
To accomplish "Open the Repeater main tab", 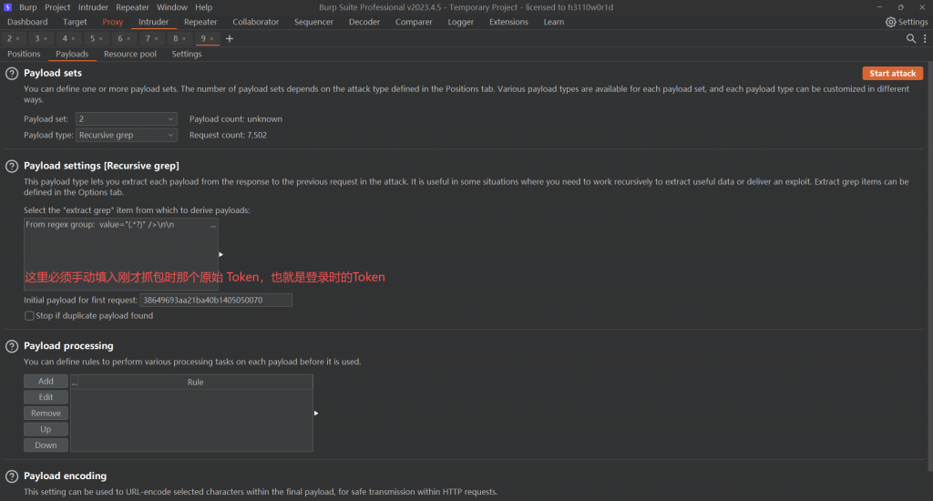I will tap(200, 22).
